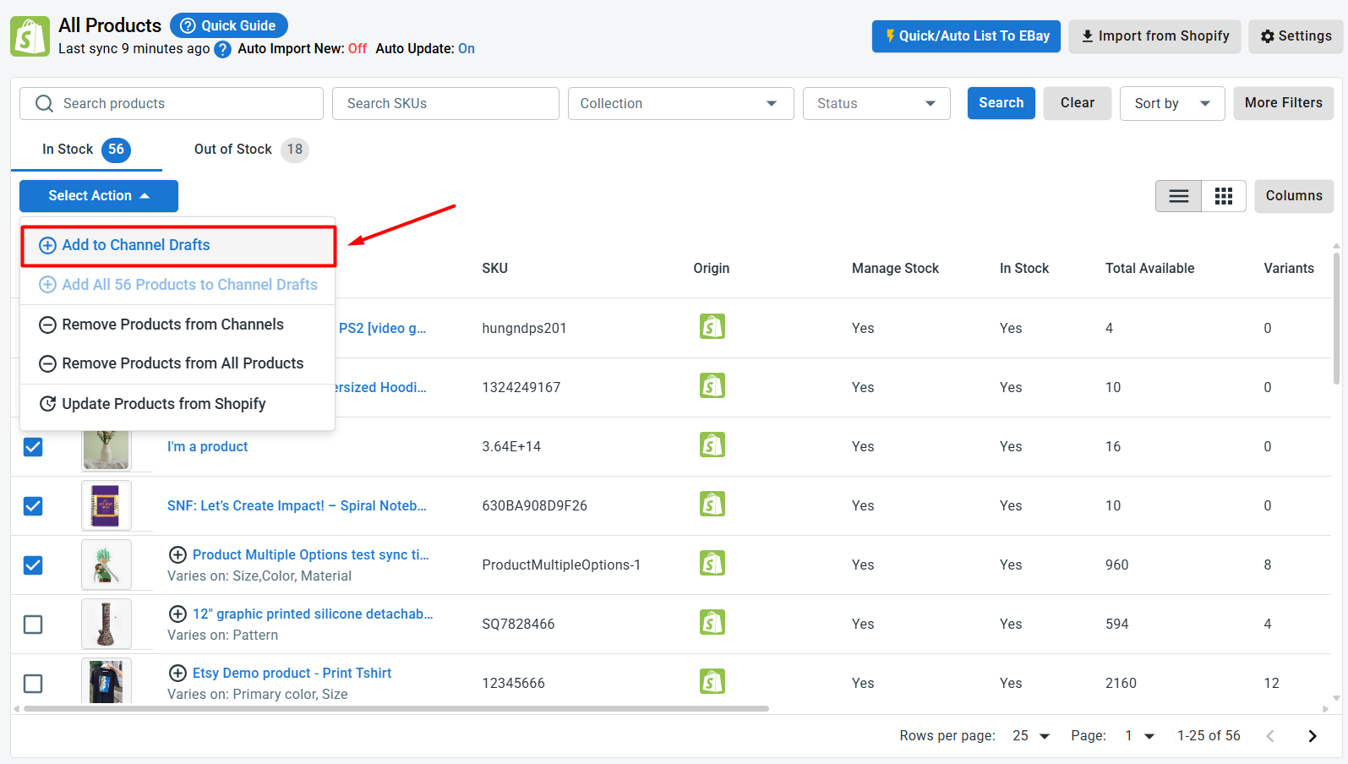Check the Etsy Demo product row checkbox
The height and width of the screenshot is (764, 1348).
pyautogui.click(x=33, y=684)
